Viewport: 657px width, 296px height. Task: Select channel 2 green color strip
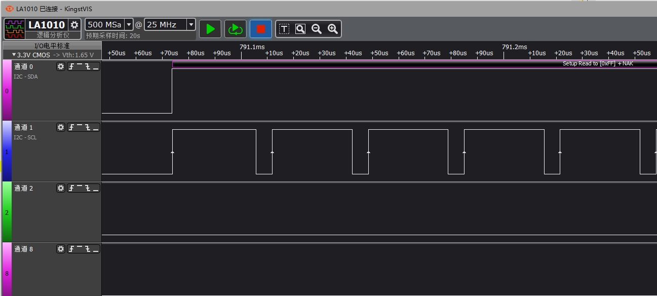pos(7,212)
